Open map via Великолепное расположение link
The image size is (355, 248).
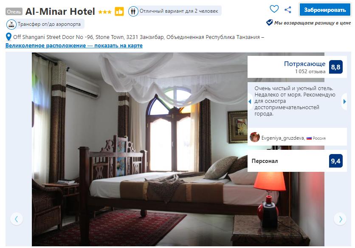click(x=74, y=46)
